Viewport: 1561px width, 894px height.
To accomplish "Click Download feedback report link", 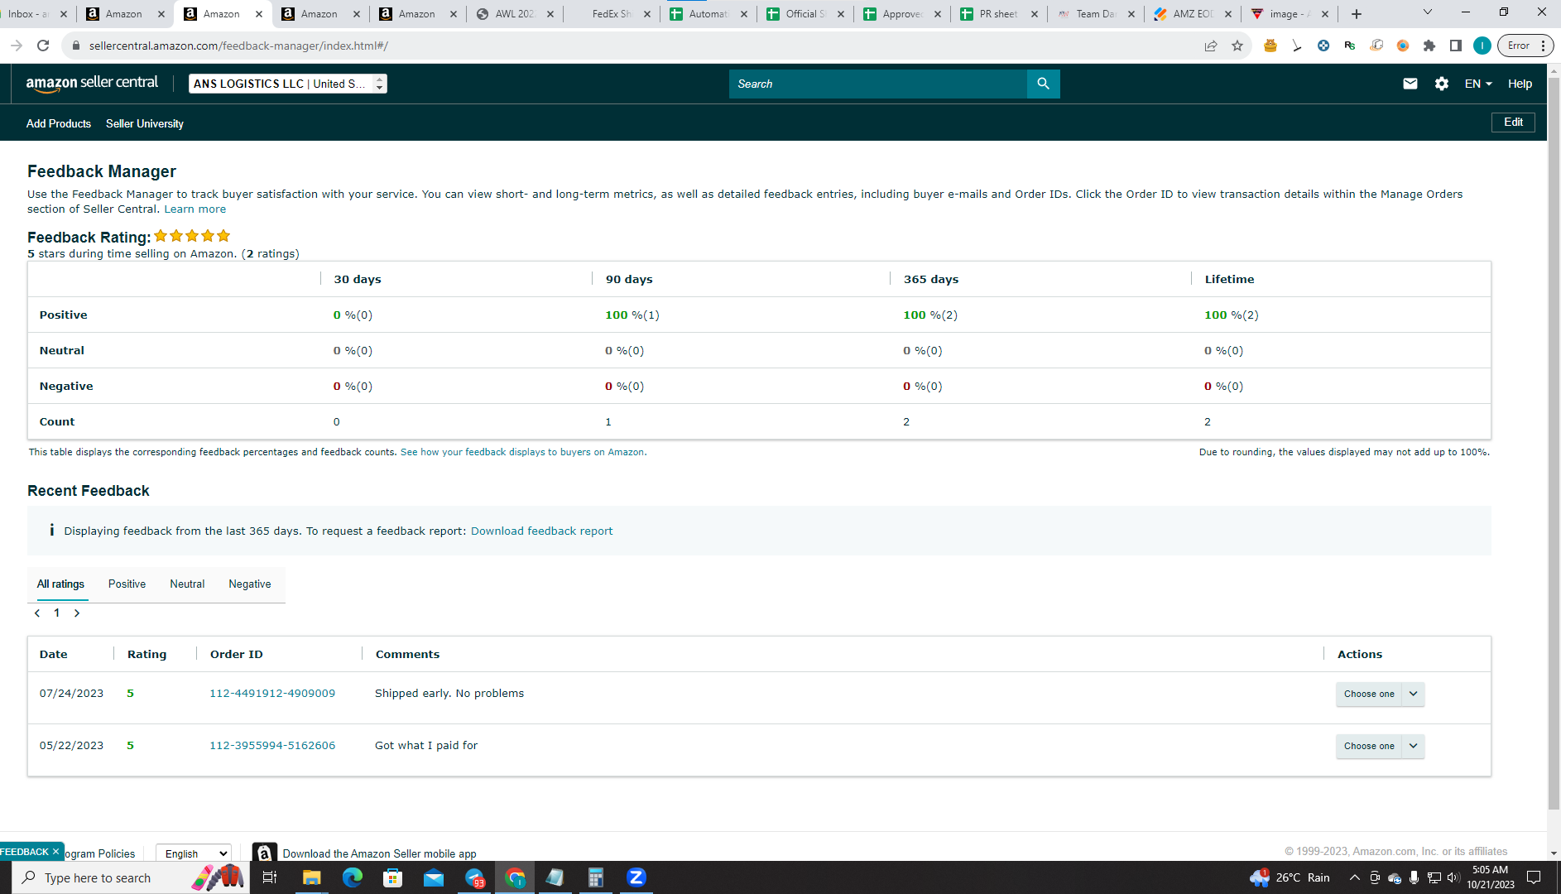I will click(x=541, y=531).
